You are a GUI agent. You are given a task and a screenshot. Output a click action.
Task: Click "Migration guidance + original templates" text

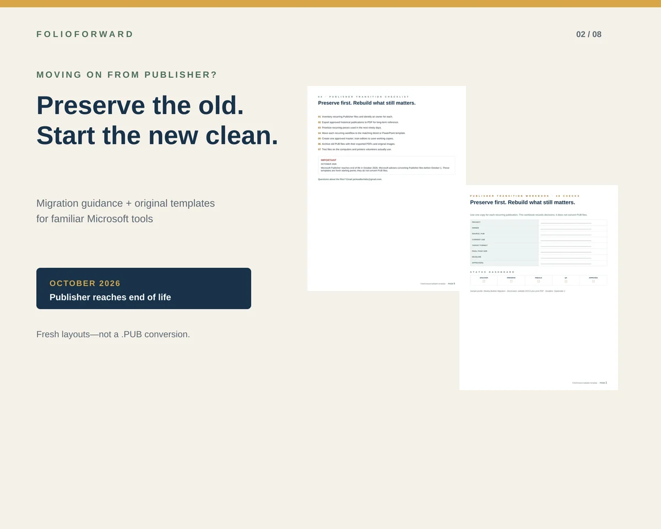(126, 203)
